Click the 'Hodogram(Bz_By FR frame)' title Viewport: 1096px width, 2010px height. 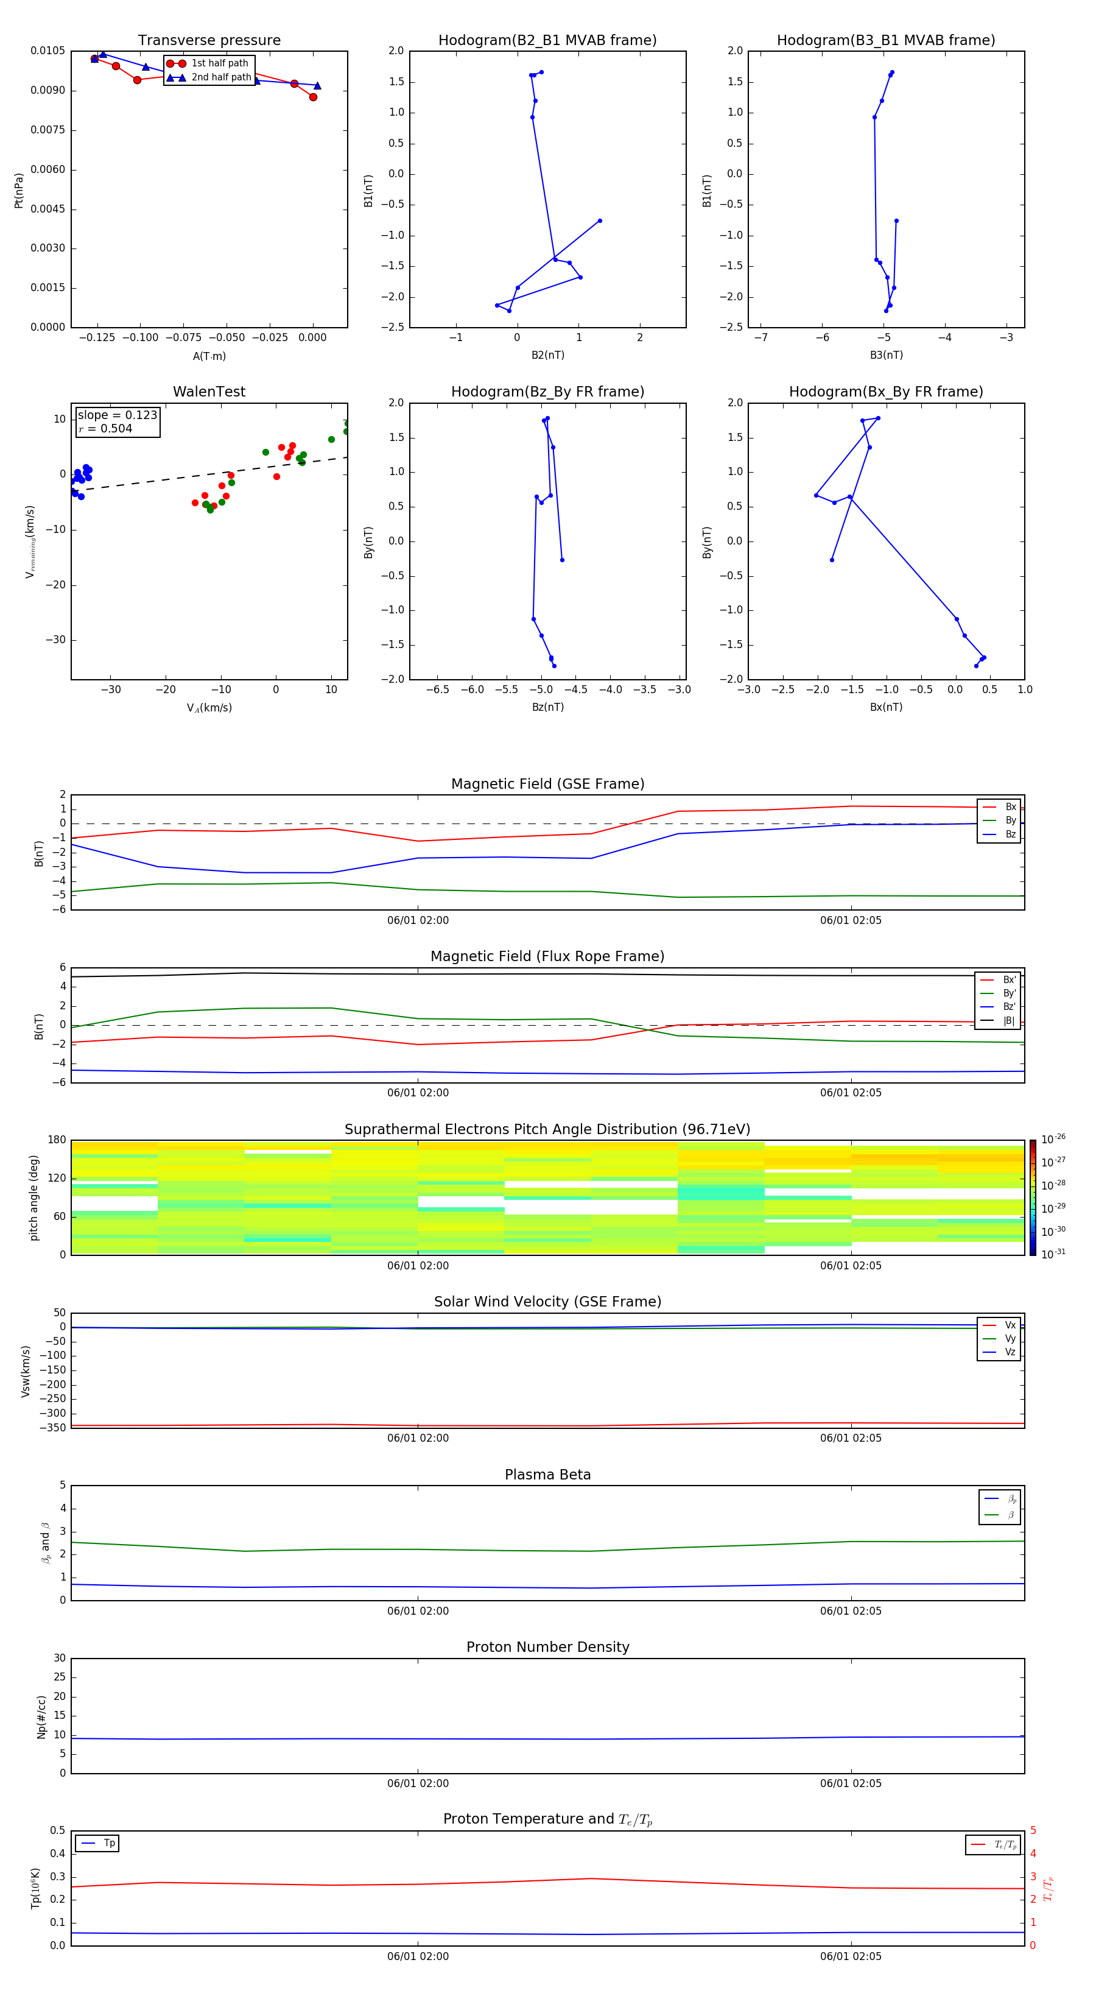tap(547, 392)
